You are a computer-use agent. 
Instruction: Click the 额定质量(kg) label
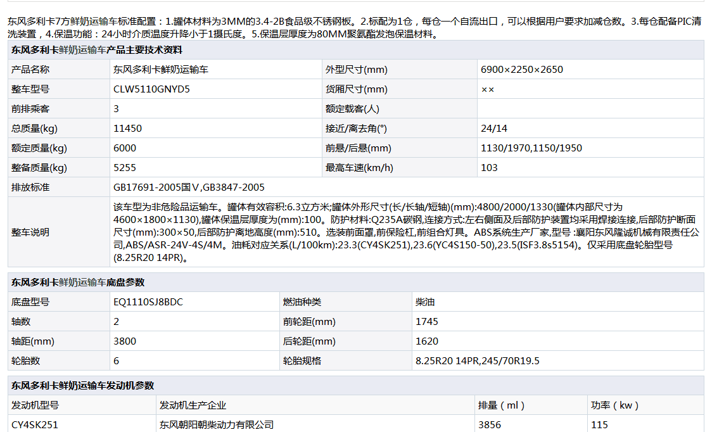(x=39, y=148)
